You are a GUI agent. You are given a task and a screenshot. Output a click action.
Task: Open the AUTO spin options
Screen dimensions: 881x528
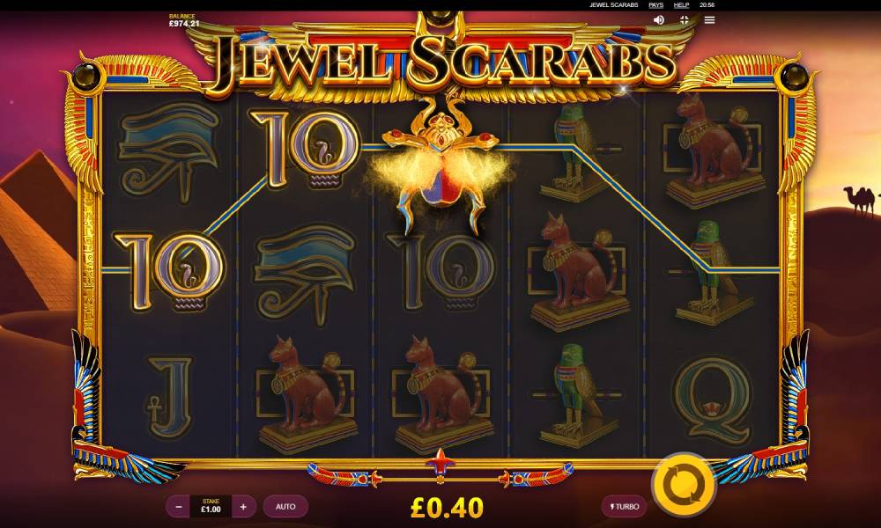tap(285, 507)
